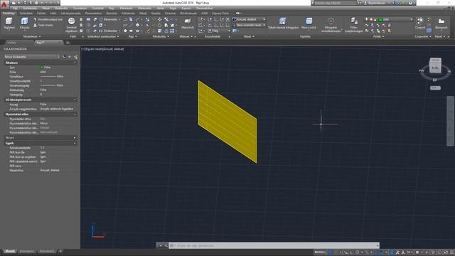Switch to the Parametrikus ribbon tab

pos(93,14)
